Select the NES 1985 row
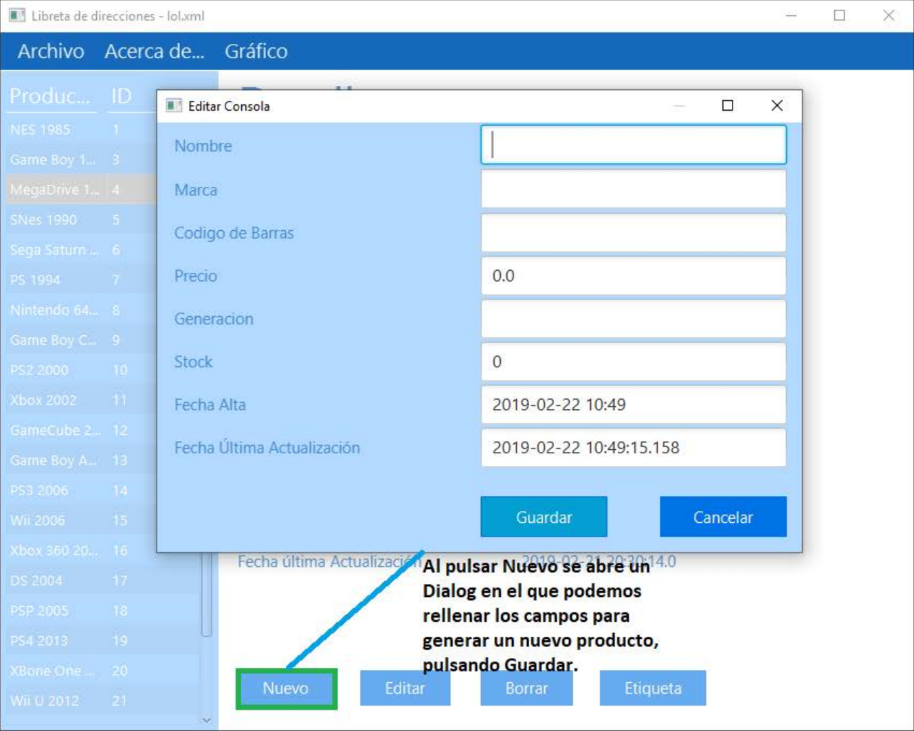The width and height of the screenshot is (914, 731). 81,129
